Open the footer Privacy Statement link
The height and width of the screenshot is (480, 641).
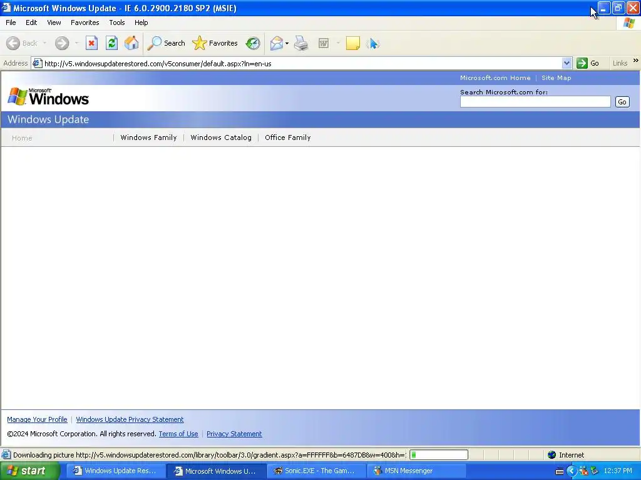pyautogui.click(x=234, y=434)
